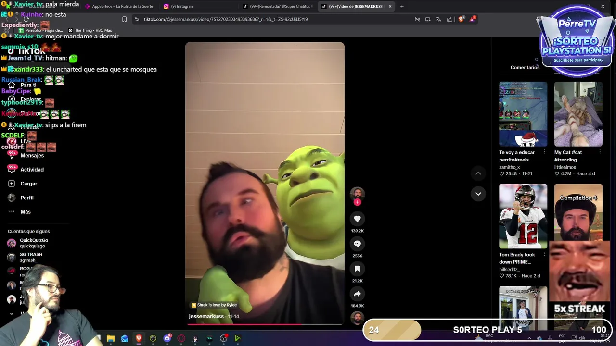Open File Explorer from the taskbar

[110, 338]
